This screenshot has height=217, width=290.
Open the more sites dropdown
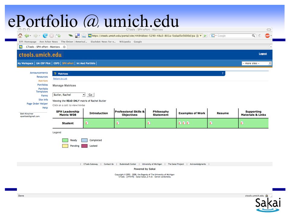256,63
